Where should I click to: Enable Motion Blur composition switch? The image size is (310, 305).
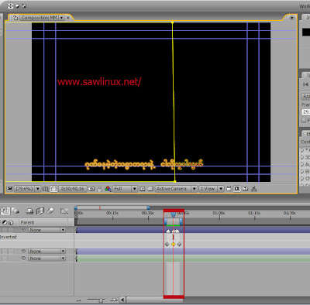(x=50, y=211)
